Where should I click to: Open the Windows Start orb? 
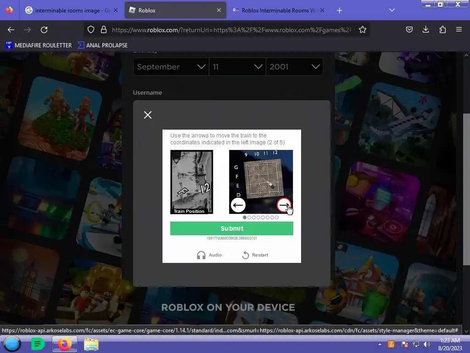[12, 344]
